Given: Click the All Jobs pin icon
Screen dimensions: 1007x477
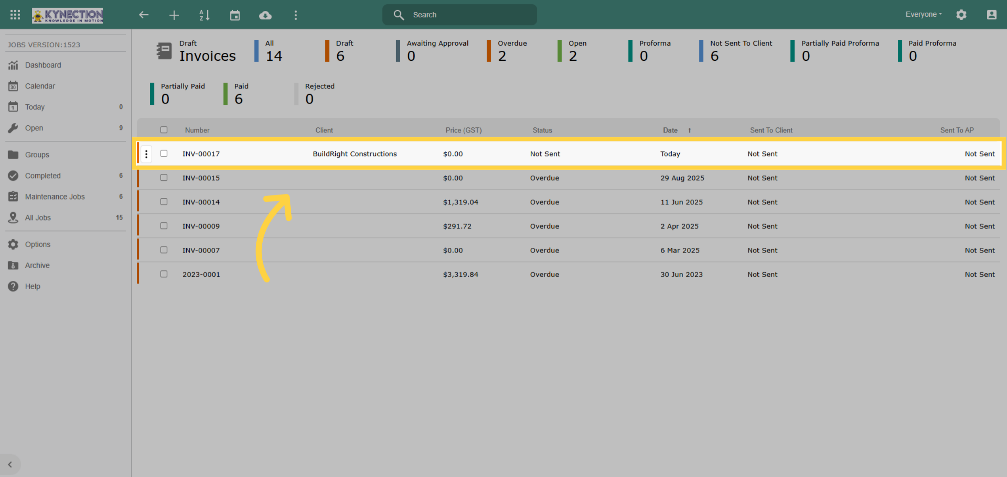Looking at the screenshot, I should tap(13, 218).
